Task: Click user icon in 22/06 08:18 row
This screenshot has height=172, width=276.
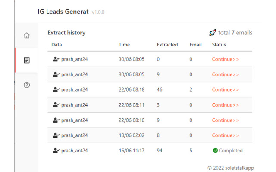Action: tap(55, 90)
